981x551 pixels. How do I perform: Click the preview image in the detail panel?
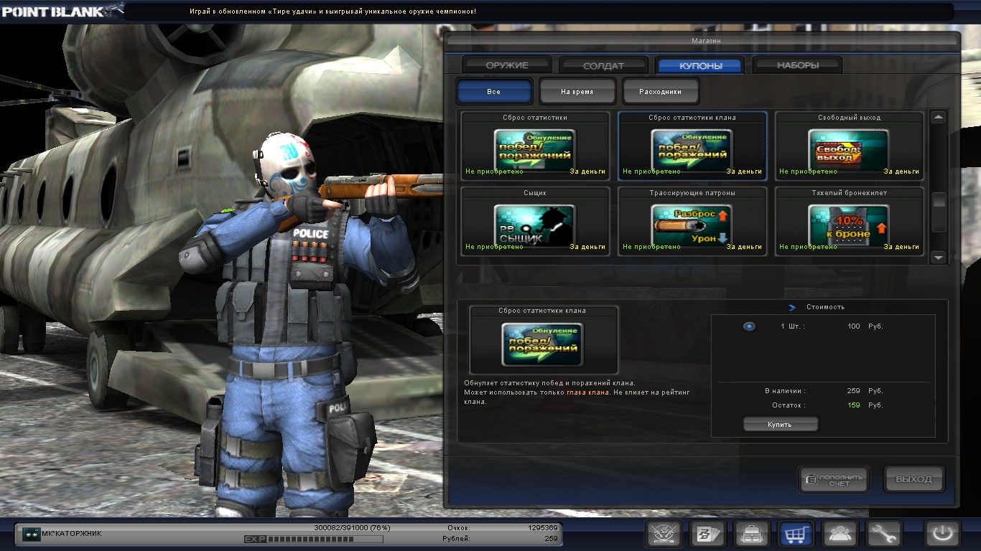pos(543,344)
